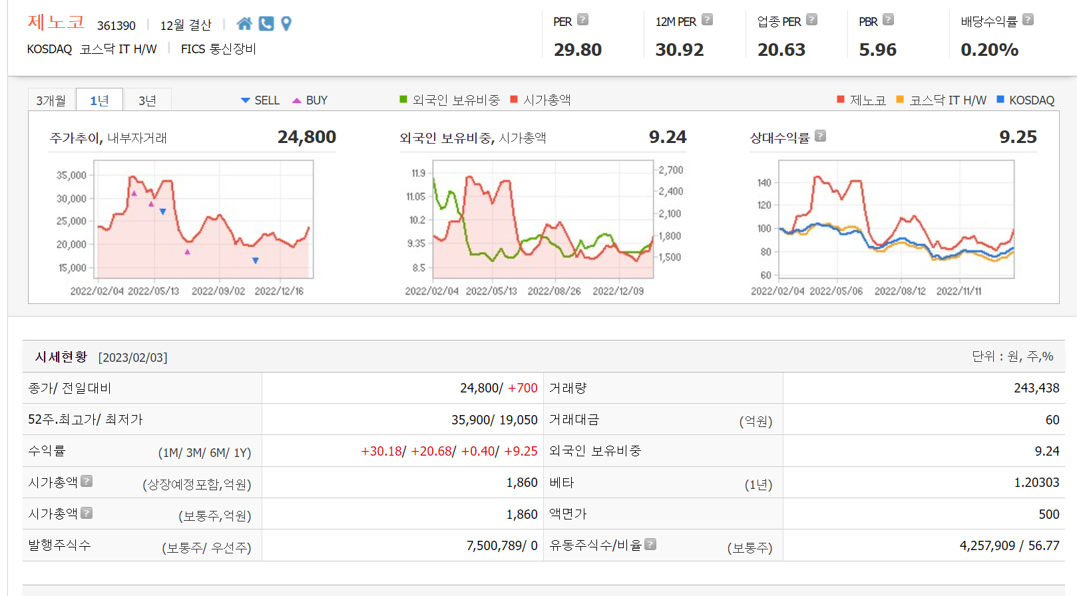Click the PER value 29.80

pyautogui.click(x=578, y=50)
